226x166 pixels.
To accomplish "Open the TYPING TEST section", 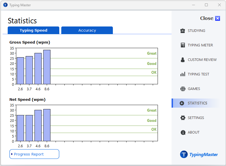I will 198,74.
